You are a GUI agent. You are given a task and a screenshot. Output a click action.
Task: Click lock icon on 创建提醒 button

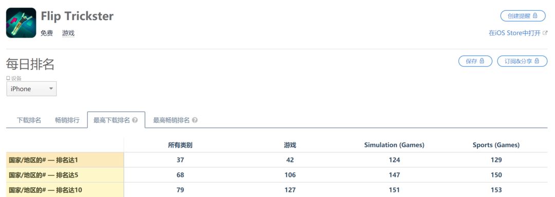[x=535, y=15]
